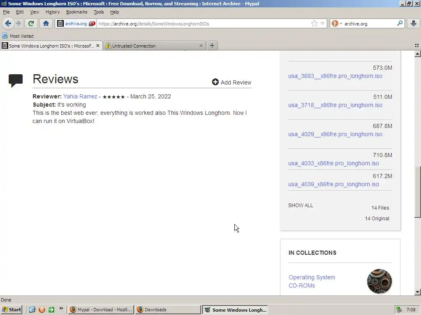421x315 pixels.
Task: Click the Done status bar text
Action: 6,300
